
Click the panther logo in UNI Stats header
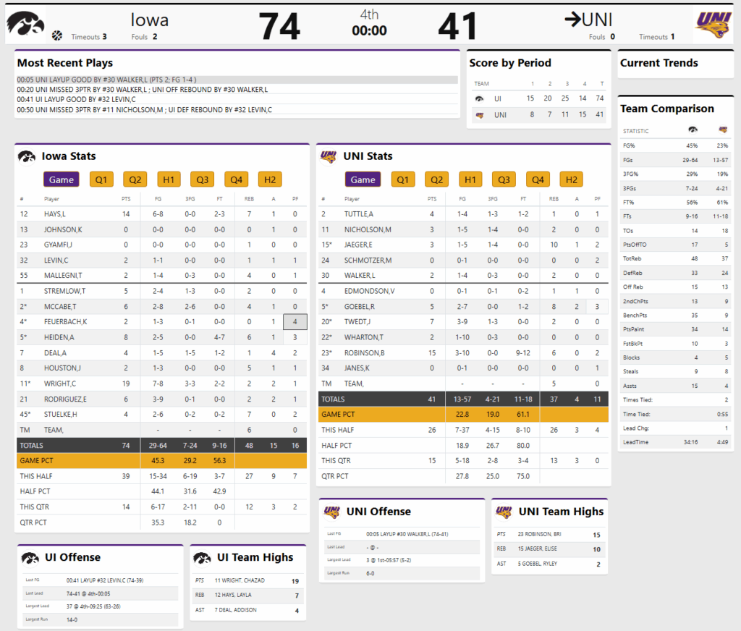[x=329, y=156]
